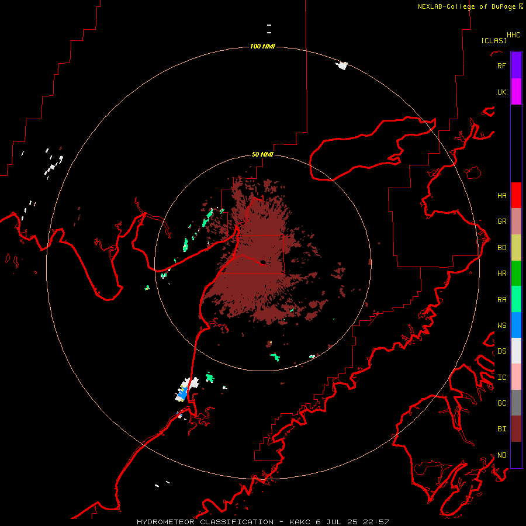
Task: Click the blue wet snow echo near coast
Action: tap(182, 393)
